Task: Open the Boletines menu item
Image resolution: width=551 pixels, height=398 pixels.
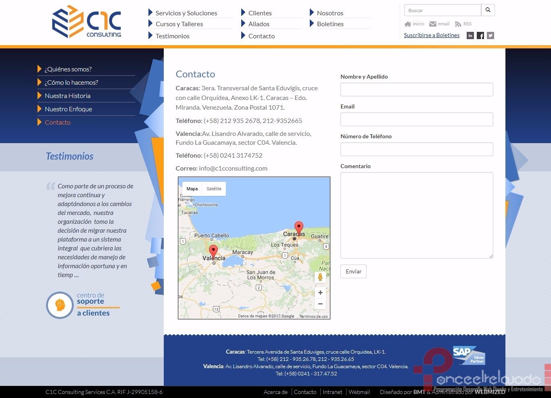Action: tap(330, 24)
